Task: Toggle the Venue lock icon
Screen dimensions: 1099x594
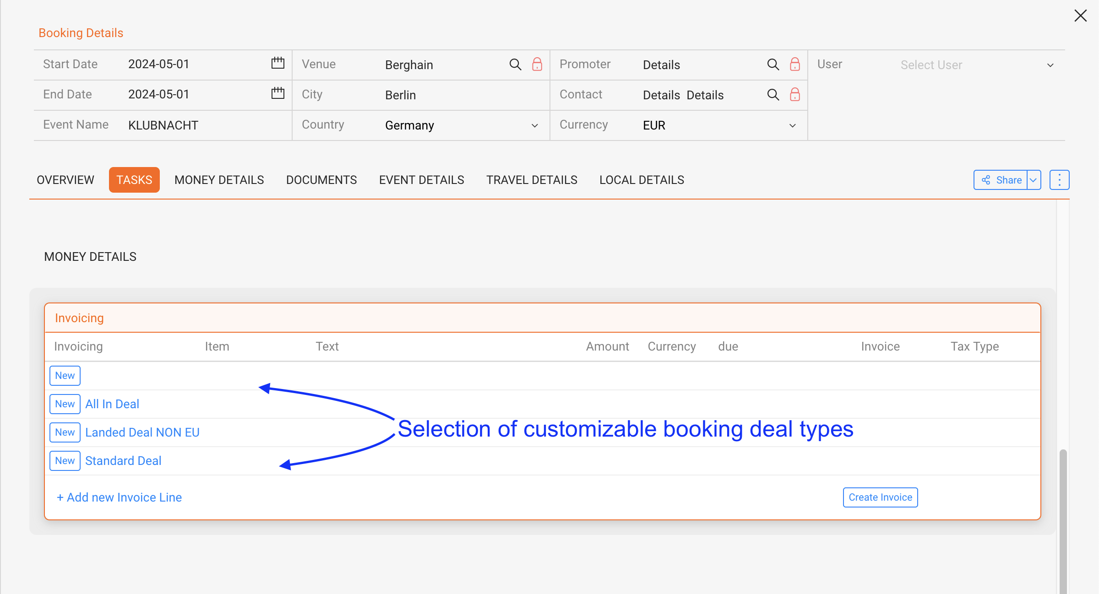Action: click(x=537, y=65)
